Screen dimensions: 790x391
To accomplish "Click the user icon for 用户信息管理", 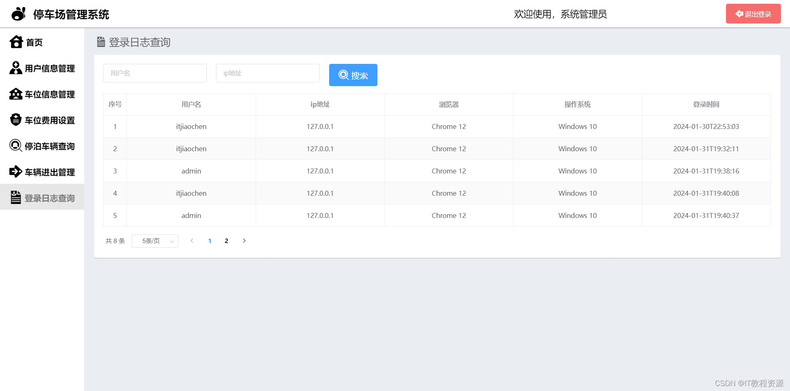I will click(16, 68).
